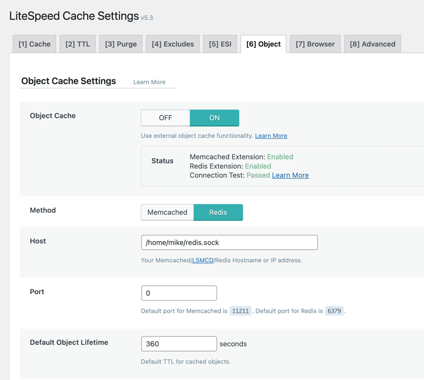Click the Host setting label

[x=38, y=241]
